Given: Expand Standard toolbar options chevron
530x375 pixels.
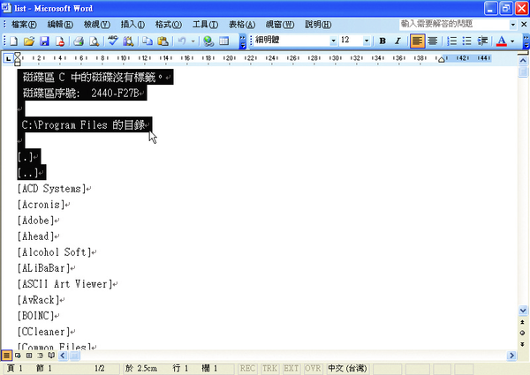Looking at the screenshot, I should [242, 41].
